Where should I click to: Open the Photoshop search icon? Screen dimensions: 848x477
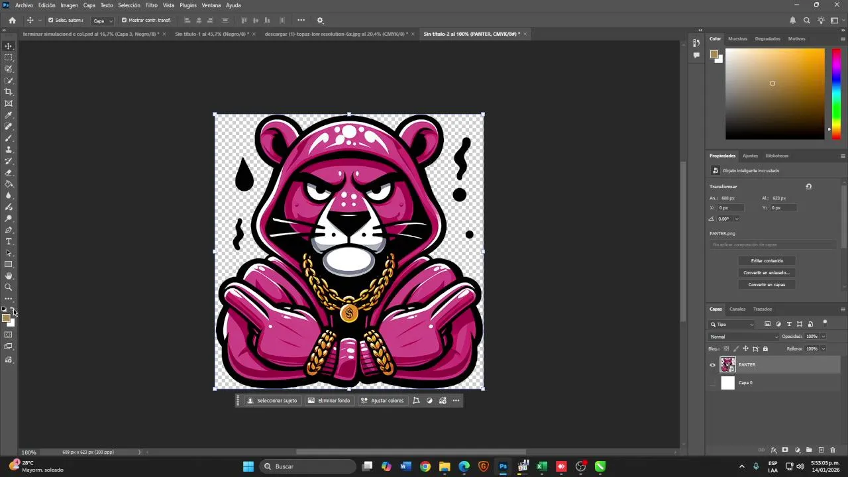[806, 21]
